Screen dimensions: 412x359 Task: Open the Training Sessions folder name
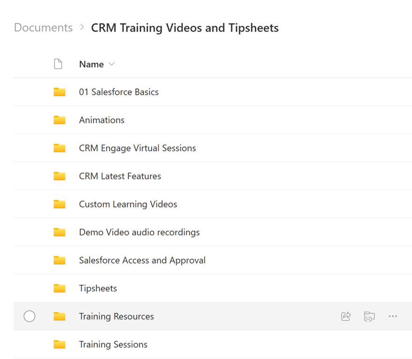(113, 345)
